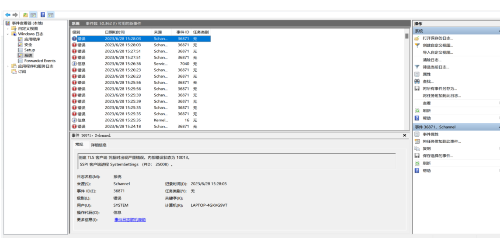Click the binoculars Find (查找) icon
Image resolution: width=500 pixels, height=238 pixels.
[x=417, y=81]
